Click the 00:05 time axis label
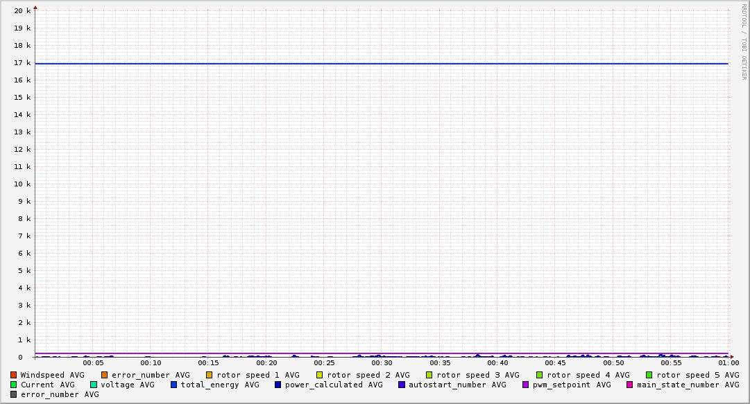Image resolution: width=750 pixels, height=404 pixels. pyautogui.click(x=93, y=362)
